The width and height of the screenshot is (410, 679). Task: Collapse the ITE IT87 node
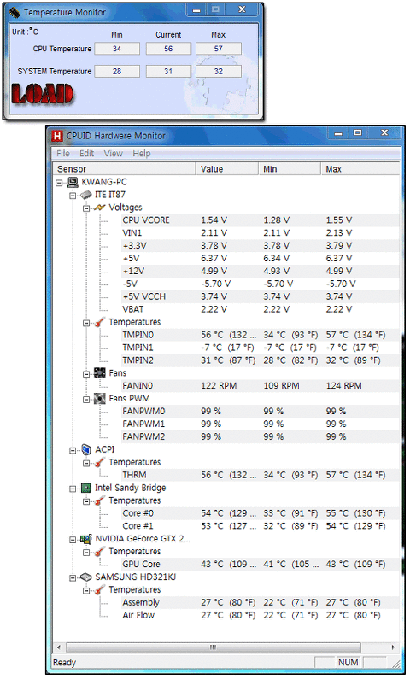coord(73,196)
